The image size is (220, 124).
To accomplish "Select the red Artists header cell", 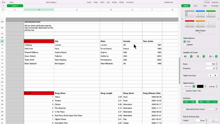I will tap(39, 41).
